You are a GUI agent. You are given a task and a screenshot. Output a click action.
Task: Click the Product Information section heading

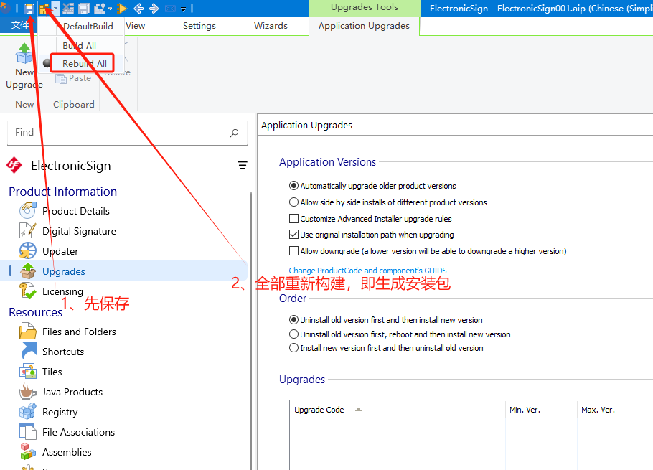pos(63,192)
